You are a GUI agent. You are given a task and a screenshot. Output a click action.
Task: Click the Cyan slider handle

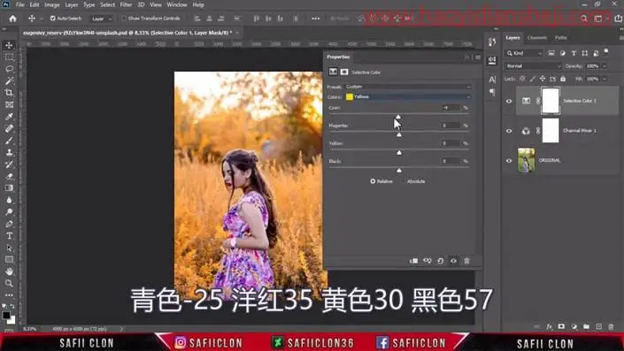click(398, 117)
